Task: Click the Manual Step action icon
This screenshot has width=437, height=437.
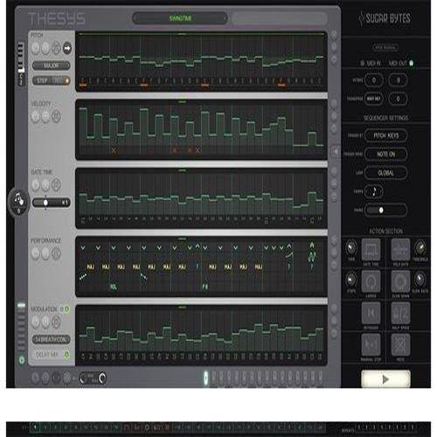Action: click(371, 344)
